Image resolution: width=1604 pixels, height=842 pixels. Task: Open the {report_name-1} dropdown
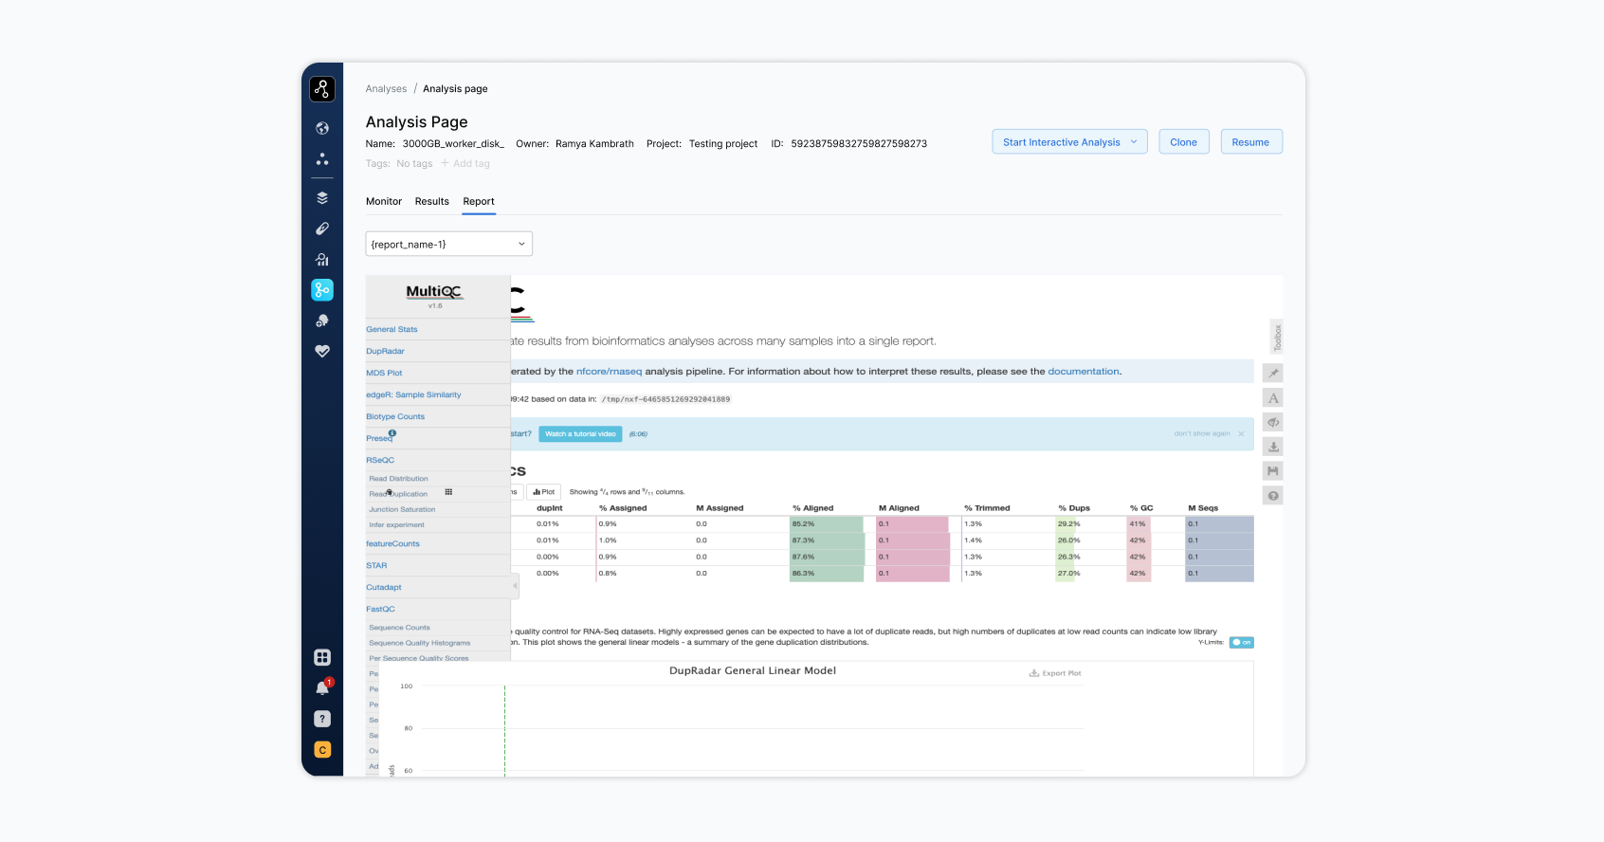pyautogui.click(x=448, y=245)
